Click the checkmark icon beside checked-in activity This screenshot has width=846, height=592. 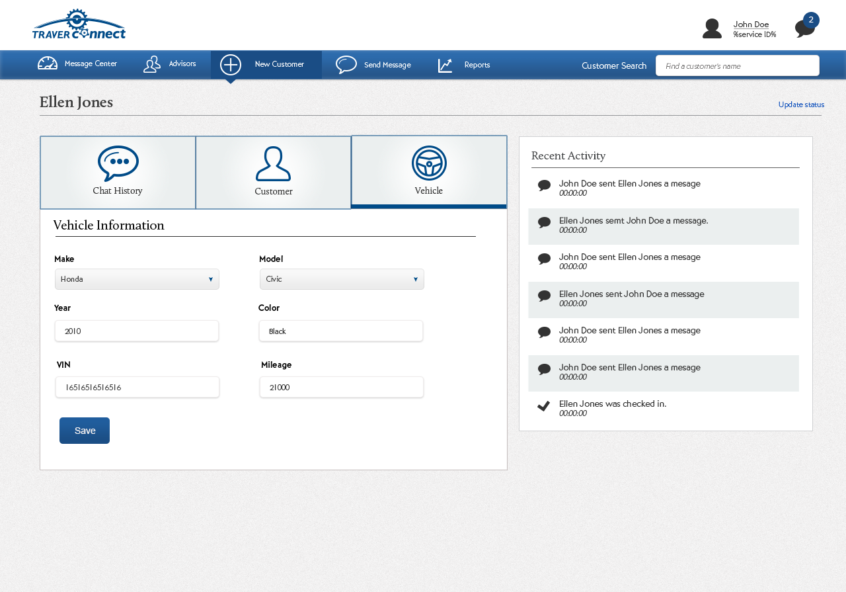(x=544, y=406)
